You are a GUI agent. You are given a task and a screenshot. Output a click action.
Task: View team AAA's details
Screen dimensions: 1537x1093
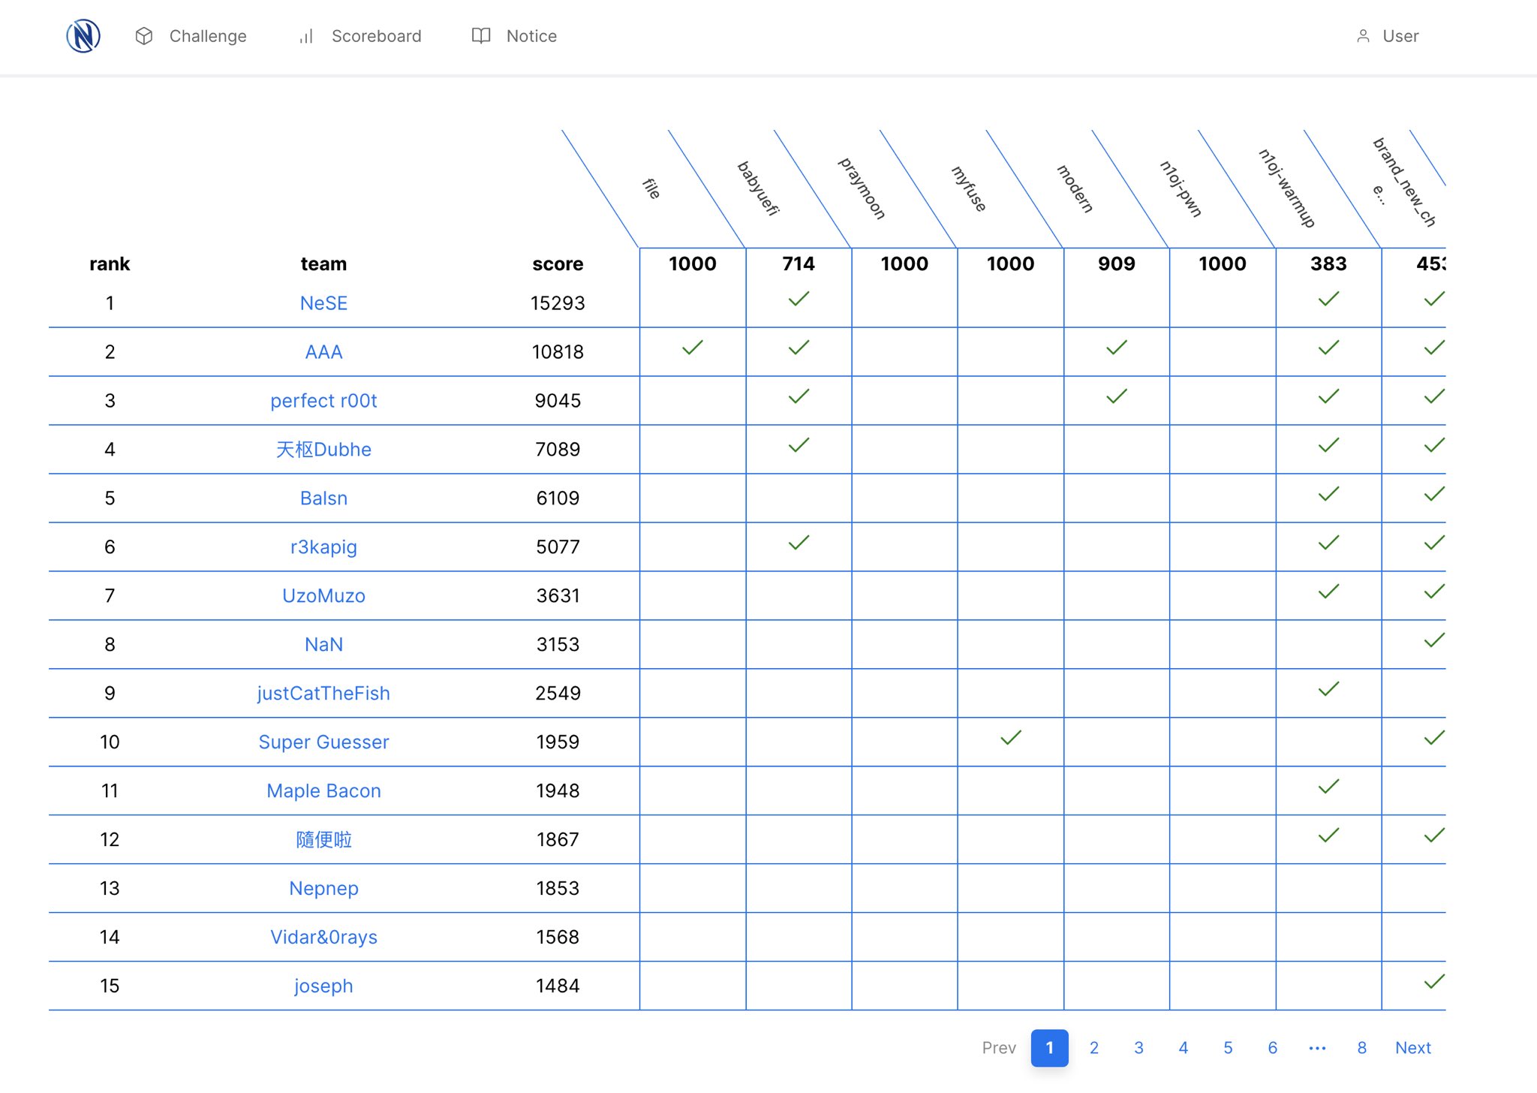click(x=323, y=351)
